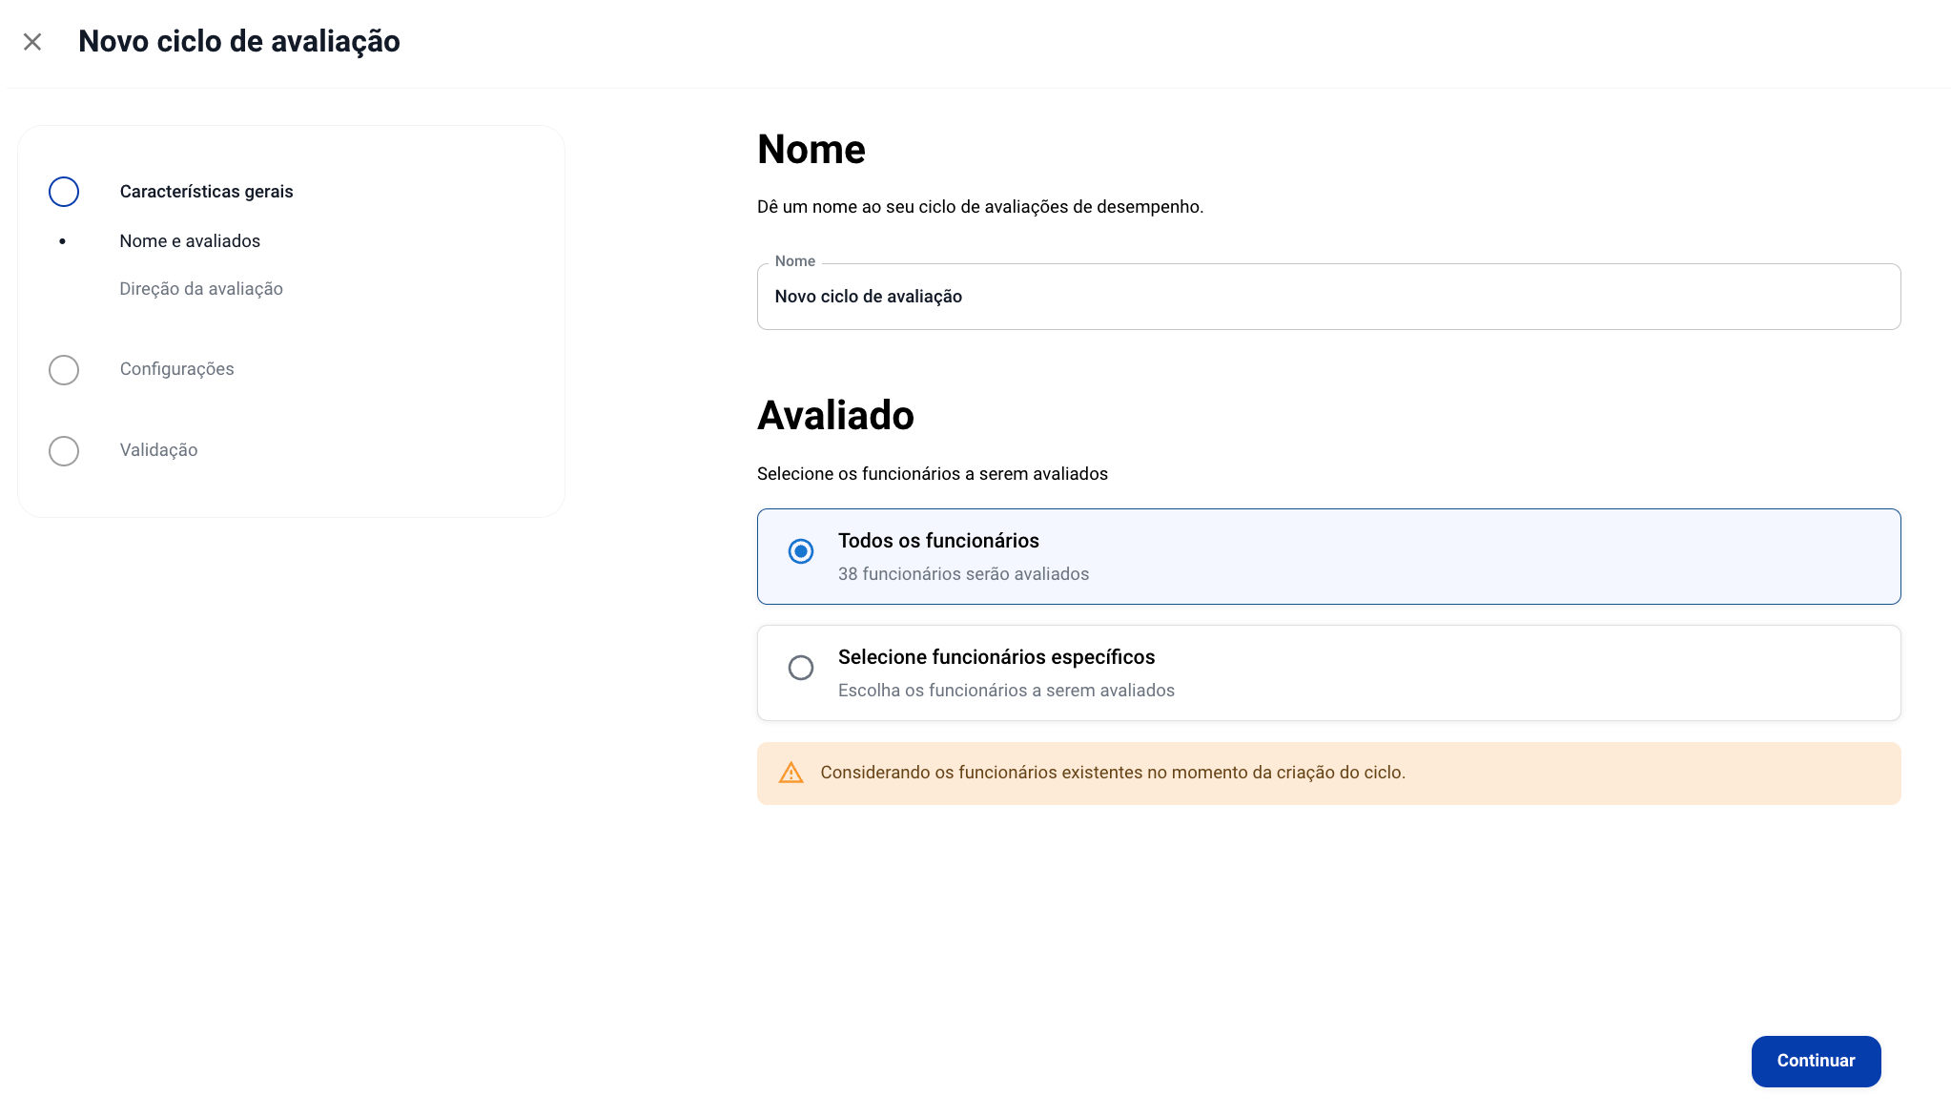
Task: Click Escolha os funcionários a serem avaliados text
Action: pos(1006,691)
